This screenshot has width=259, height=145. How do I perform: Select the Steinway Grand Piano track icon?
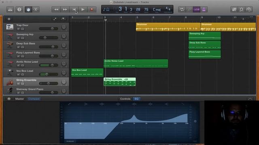click(10, 91)
